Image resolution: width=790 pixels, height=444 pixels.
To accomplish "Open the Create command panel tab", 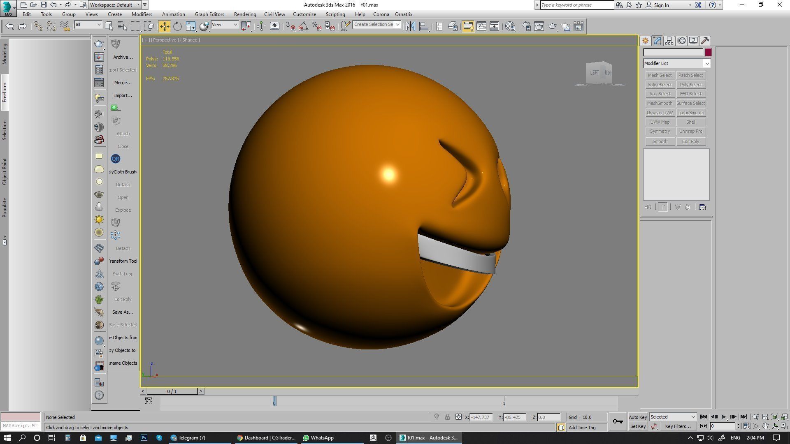I will (x=645, y=41).
